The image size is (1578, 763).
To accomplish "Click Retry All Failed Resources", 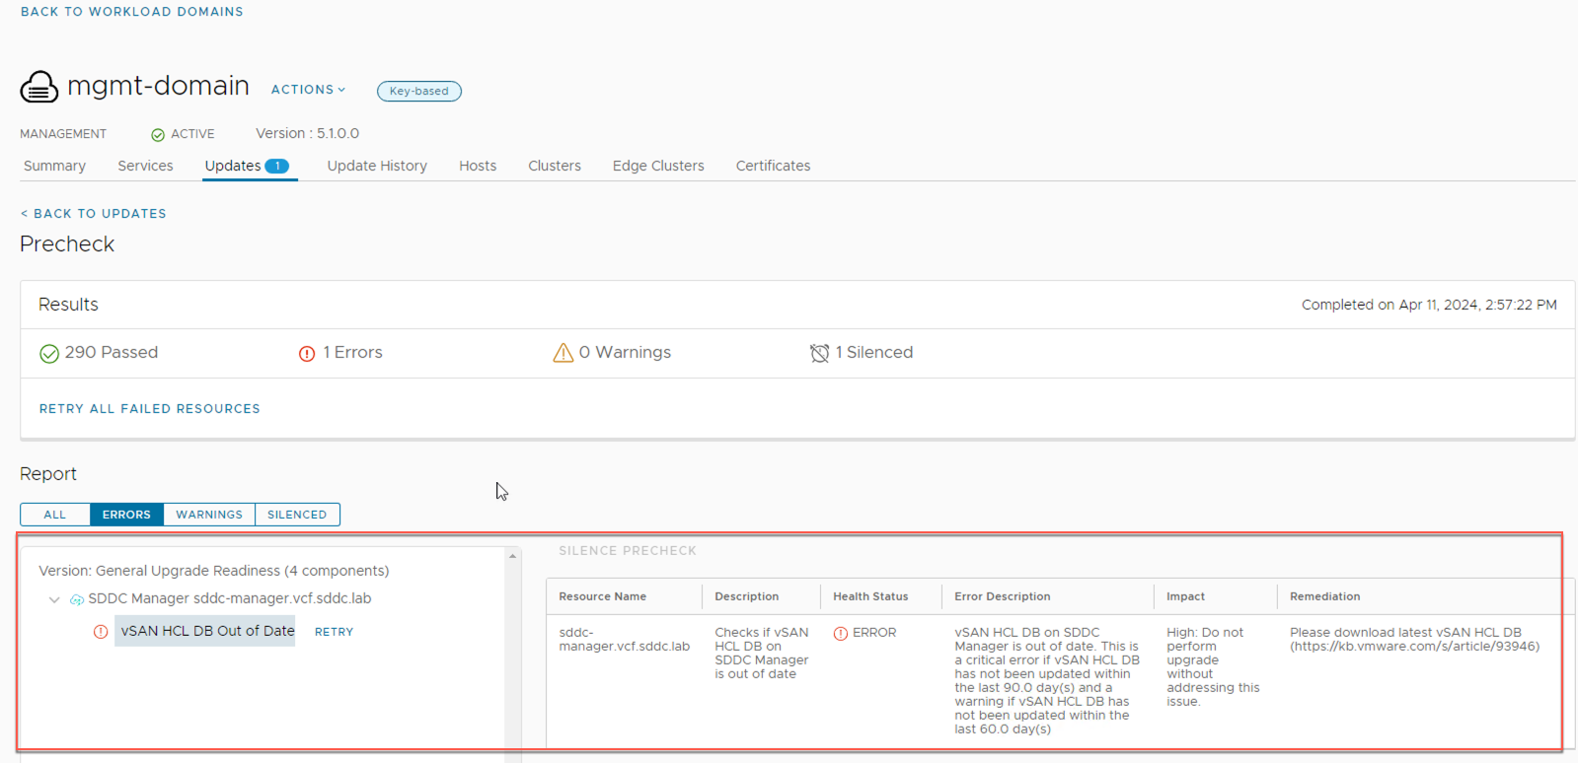I will pyautogui.click(x=150, y=409).
